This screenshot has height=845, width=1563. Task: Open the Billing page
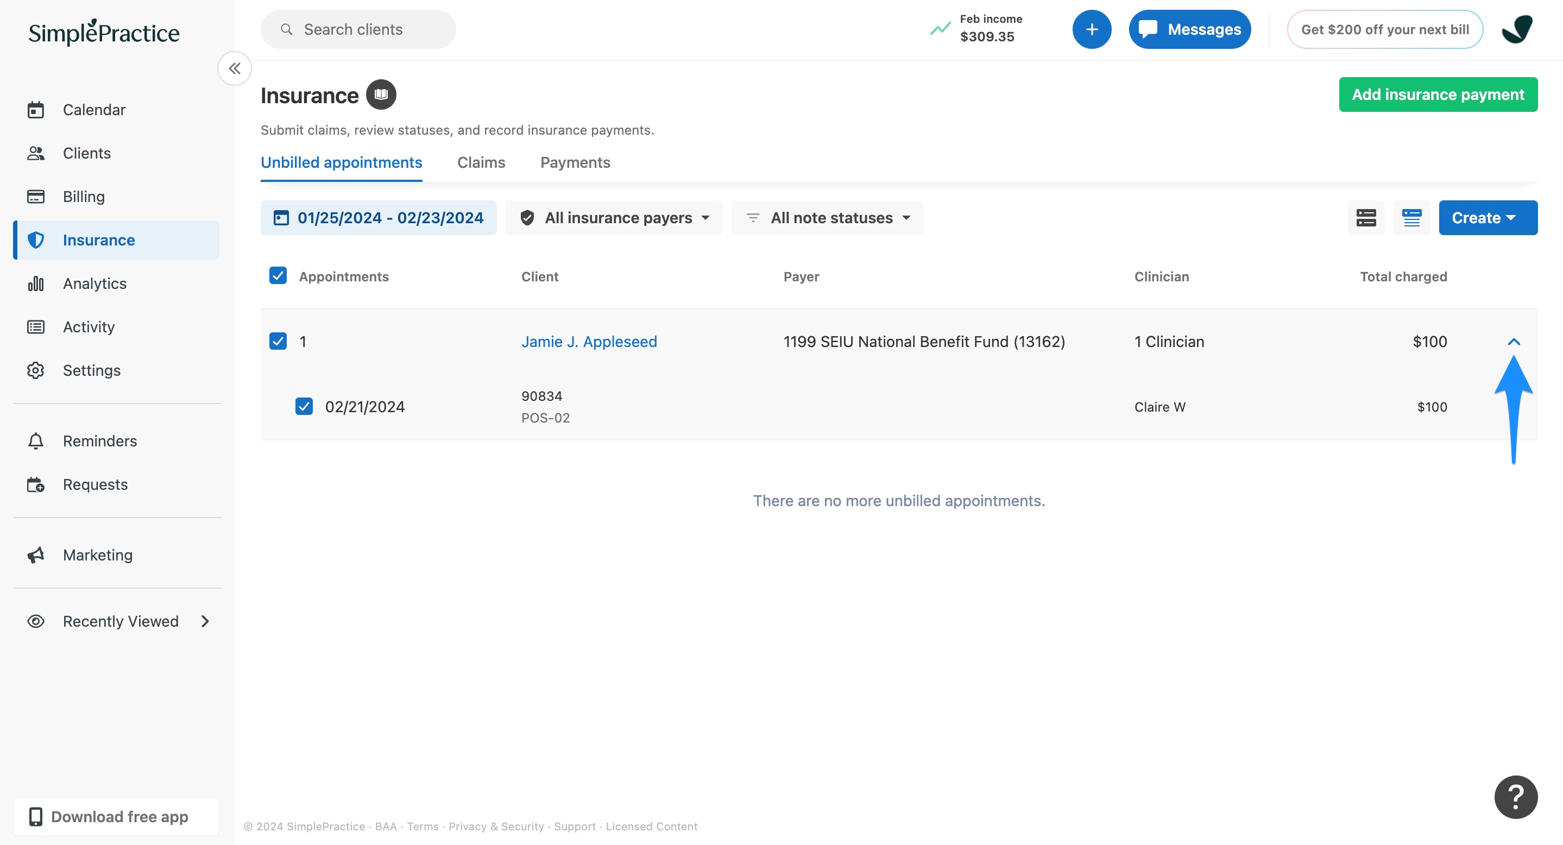[116, 197]
